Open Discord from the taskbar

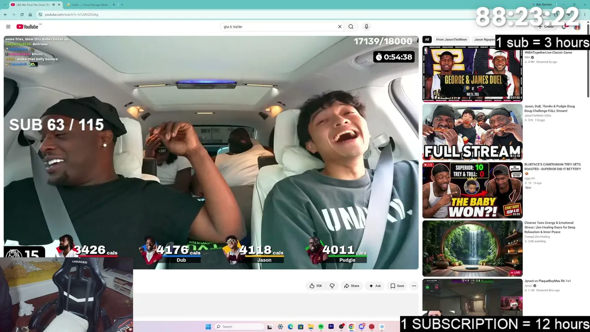tap(361, 326)
